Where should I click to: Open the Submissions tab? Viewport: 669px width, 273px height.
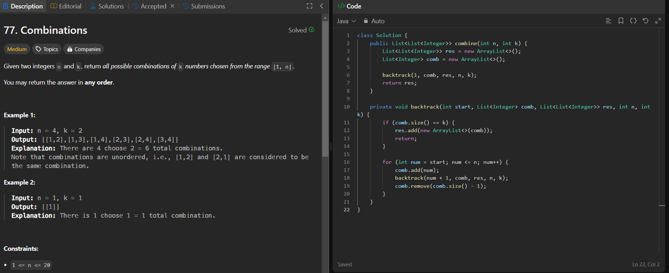coord(204,6)
